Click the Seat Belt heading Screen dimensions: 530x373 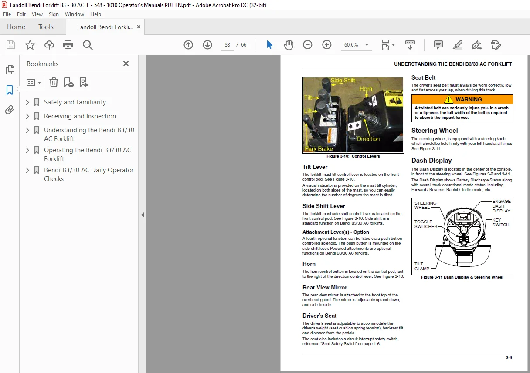pyautogui.click(x=423, y=77)
